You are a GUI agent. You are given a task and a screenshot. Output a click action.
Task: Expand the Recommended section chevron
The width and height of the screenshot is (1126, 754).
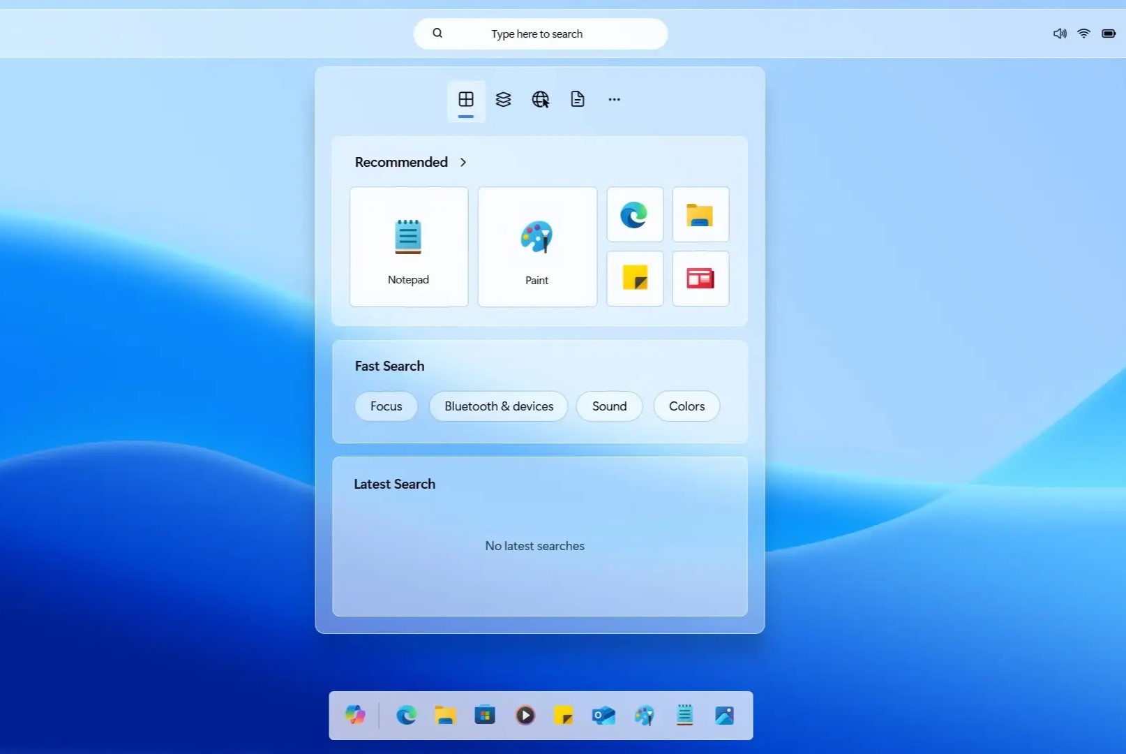click(x=463, y=162)
